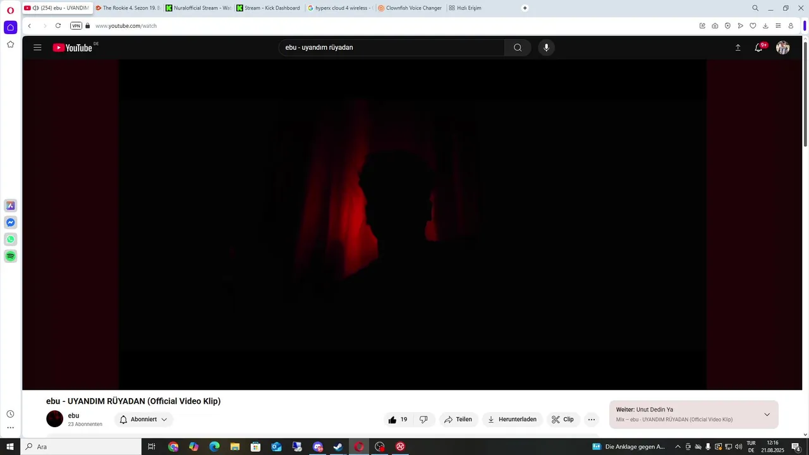Click the browser address bar URL
Viewport: 809px width, 455px height.
[x=126, y=26]
